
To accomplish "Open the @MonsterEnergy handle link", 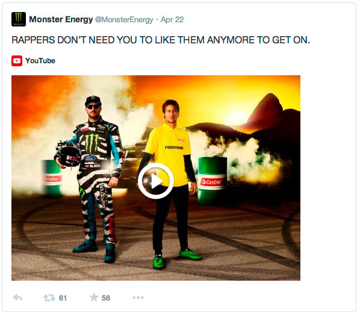I will point(124,20).
